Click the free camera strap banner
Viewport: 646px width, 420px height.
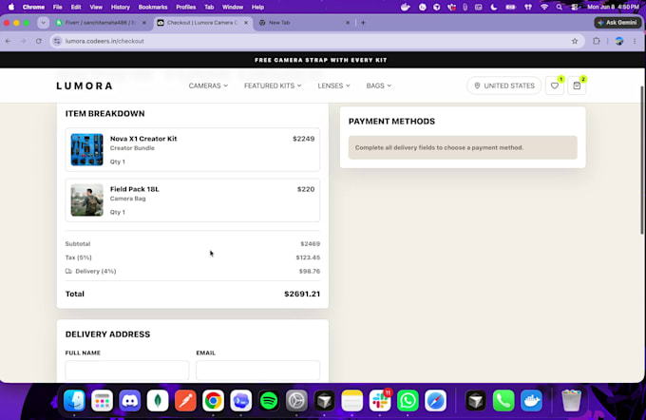(x=320, y=60)
